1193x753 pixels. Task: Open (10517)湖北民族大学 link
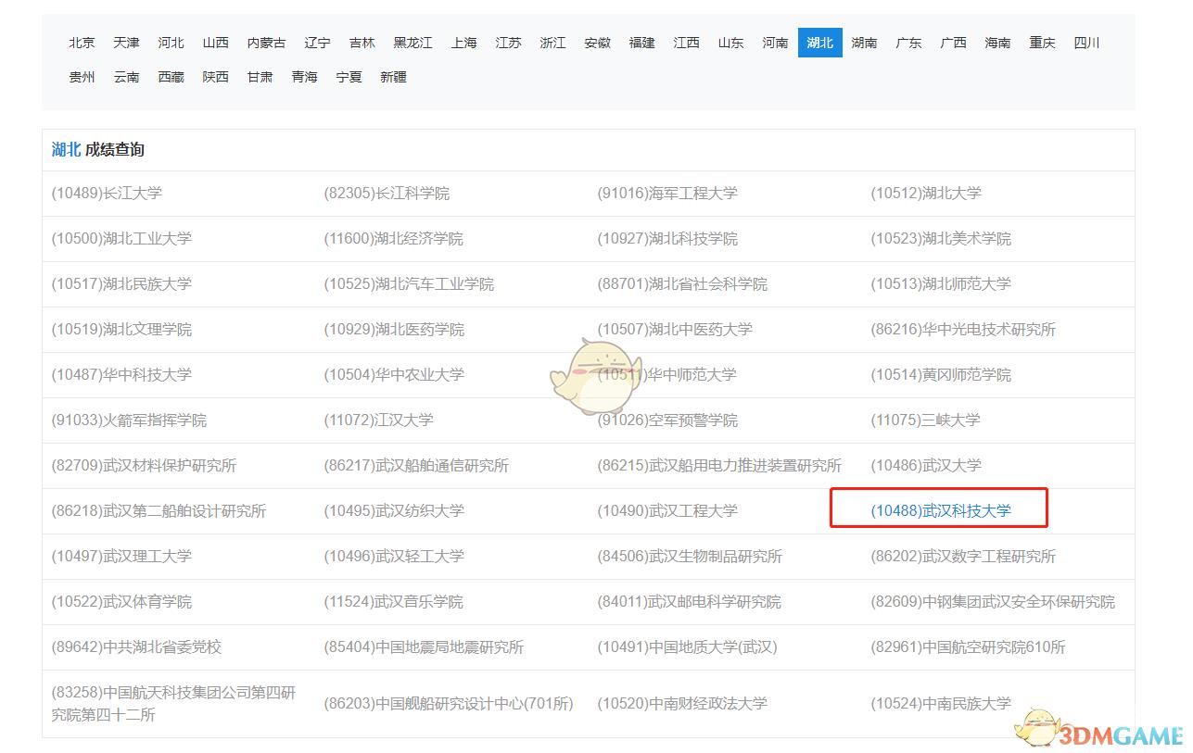tap(121, 284)
